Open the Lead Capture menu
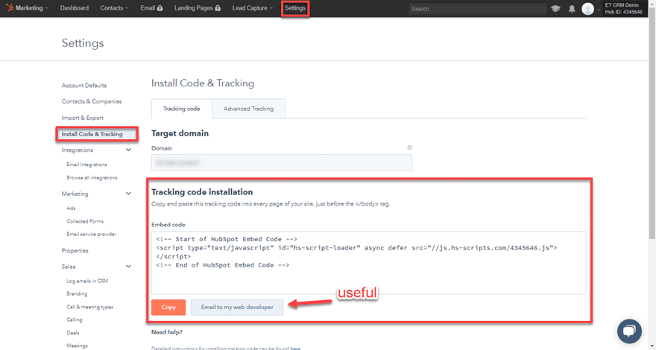The height and width of the screenshot is (350, 656). click(x=252, y=8)
